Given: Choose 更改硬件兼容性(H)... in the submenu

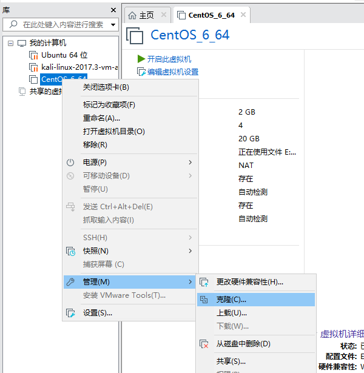Looking at the screenshot, I should (x=256, y=282).
